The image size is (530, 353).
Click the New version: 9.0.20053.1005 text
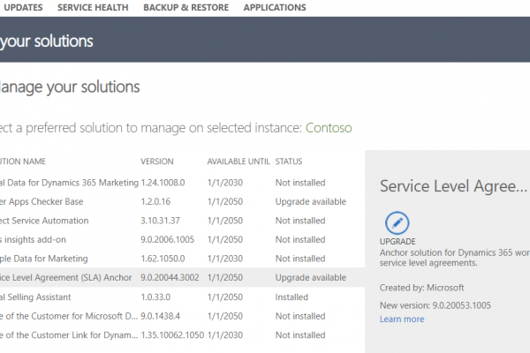tap(435, 305)
